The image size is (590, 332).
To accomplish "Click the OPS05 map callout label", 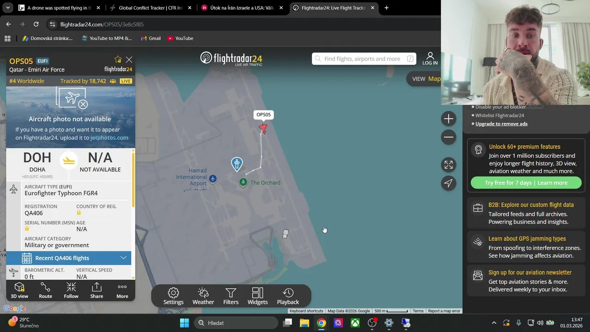I will pyautogui.click(x=264, y=115).
